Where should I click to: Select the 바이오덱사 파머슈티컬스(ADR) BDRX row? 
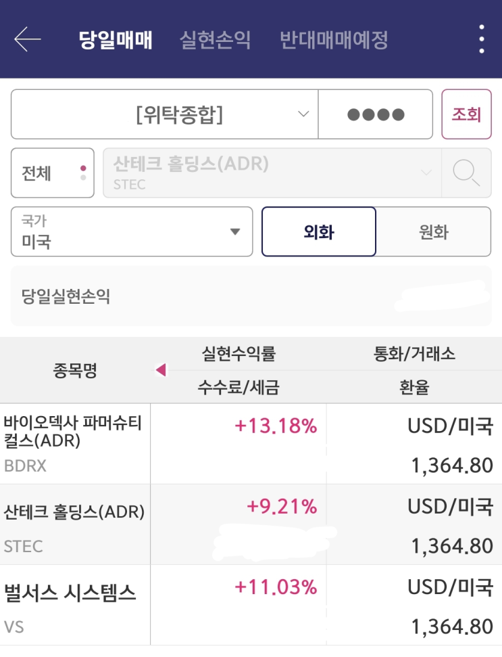click(x=74, y=444)
